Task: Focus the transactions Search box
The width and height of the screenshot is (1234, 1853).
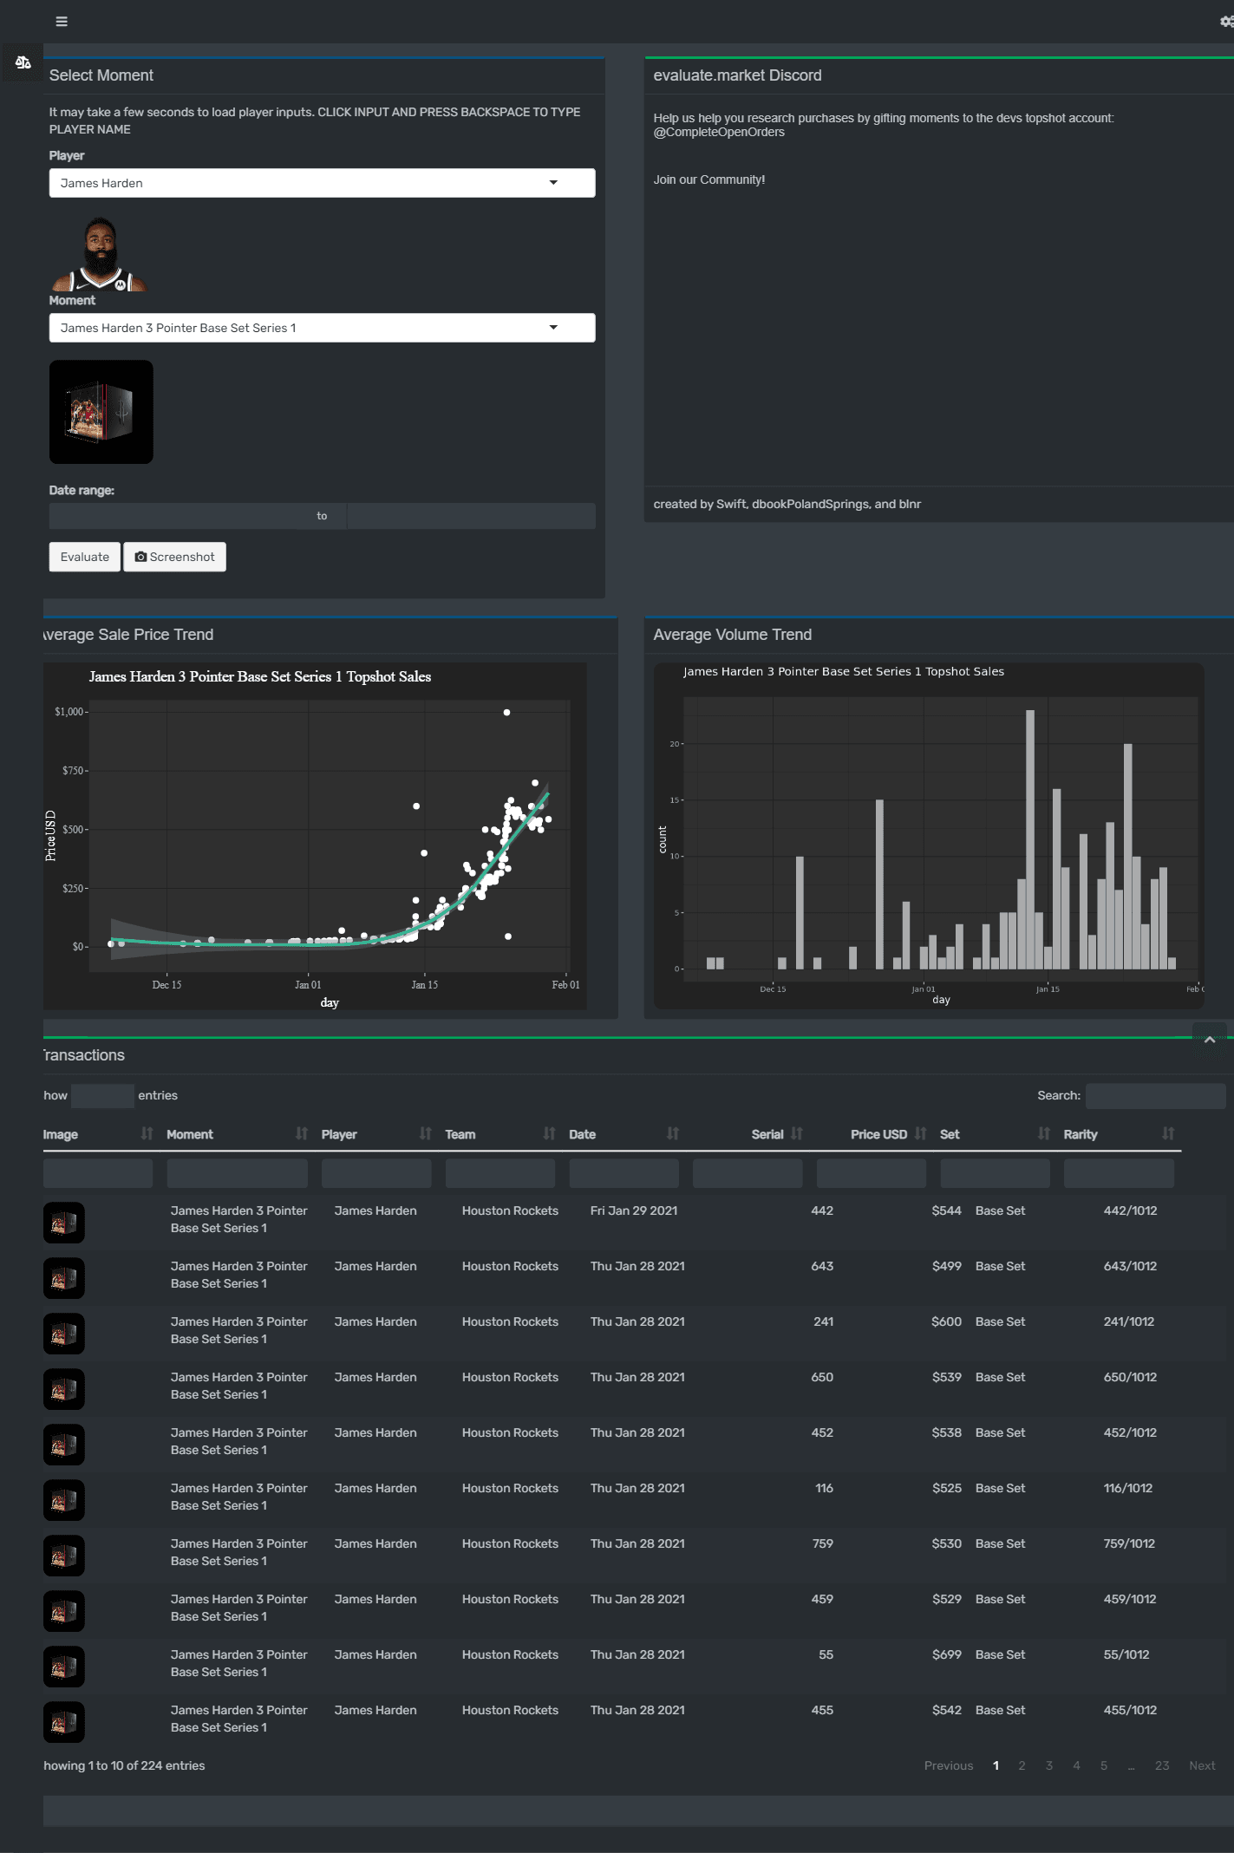Action: click(x=1155, y=1096)
